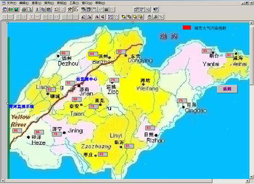Click the vertical scrollbar down arrow
Viewport: 254px width, 184px height.
pos(251,177)
